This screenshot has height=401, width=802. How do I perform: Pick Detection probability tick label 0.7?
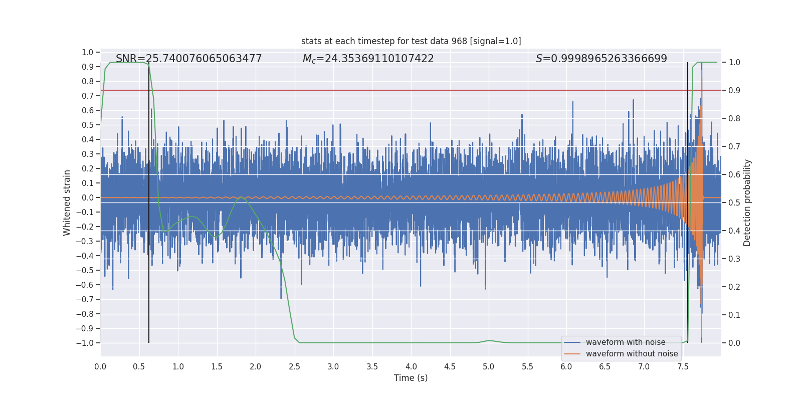[x=734, y=146]
